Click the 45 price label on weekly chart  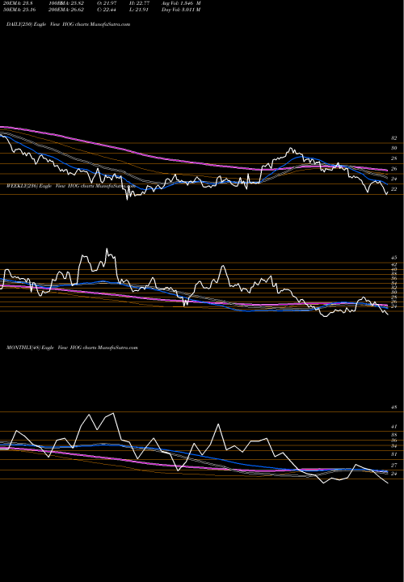pyautogui.click(x=393, y=258)
